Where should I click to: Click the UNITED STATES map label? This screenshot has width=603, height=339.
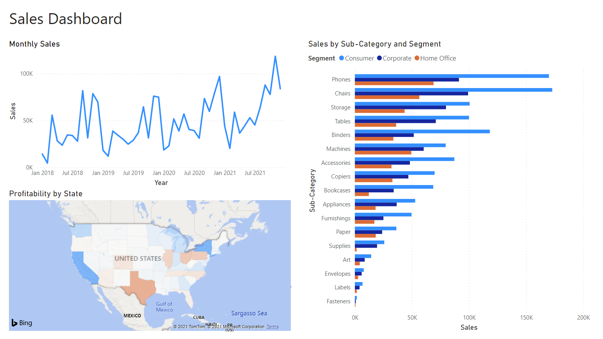[x=138, y=258]
